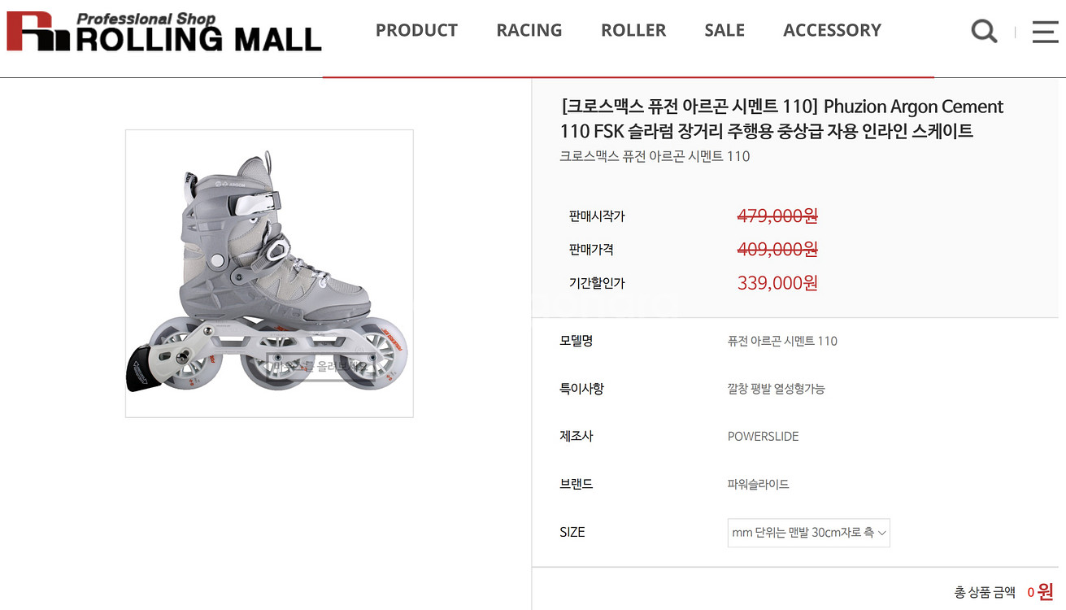Click the struck-through 409,000원 sale price
Viewport: 1066px width, 610px height.
[x=777, y=249]
